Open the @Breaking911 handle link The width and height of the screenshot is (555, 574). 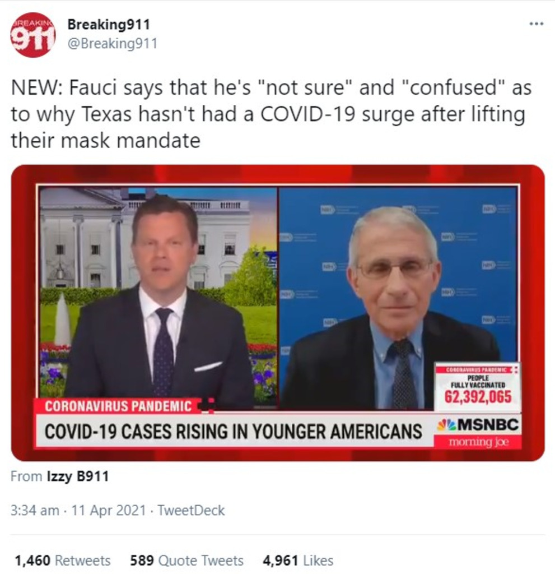click(x=113, y=44)
